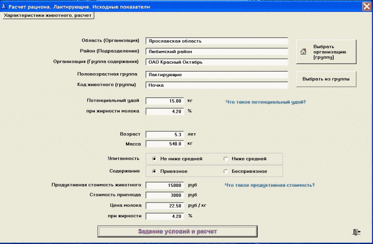Click 'Задание условий и расчет' button
The image size is (373, 244).
[177, 232]
